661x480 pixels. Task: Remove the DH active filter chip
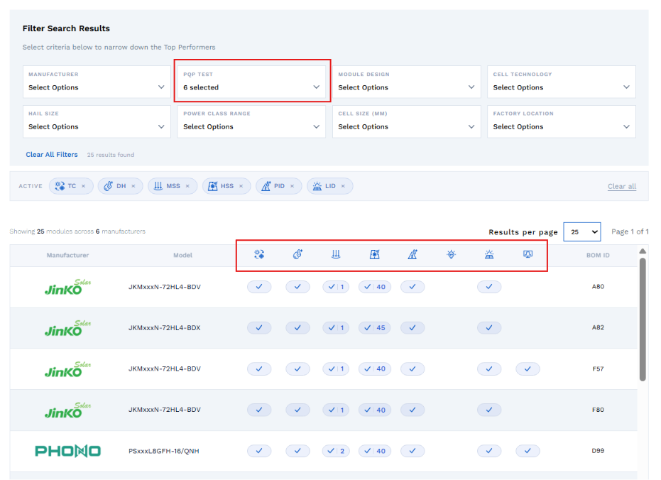133,186
